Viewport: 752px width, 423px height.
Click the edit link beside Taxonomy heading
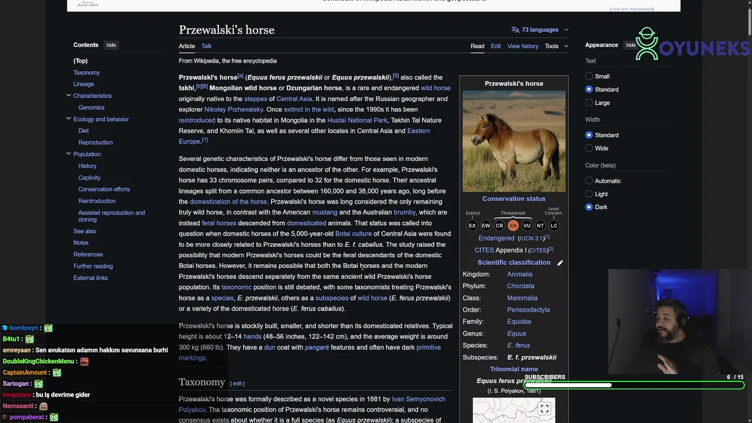[237, 384]
